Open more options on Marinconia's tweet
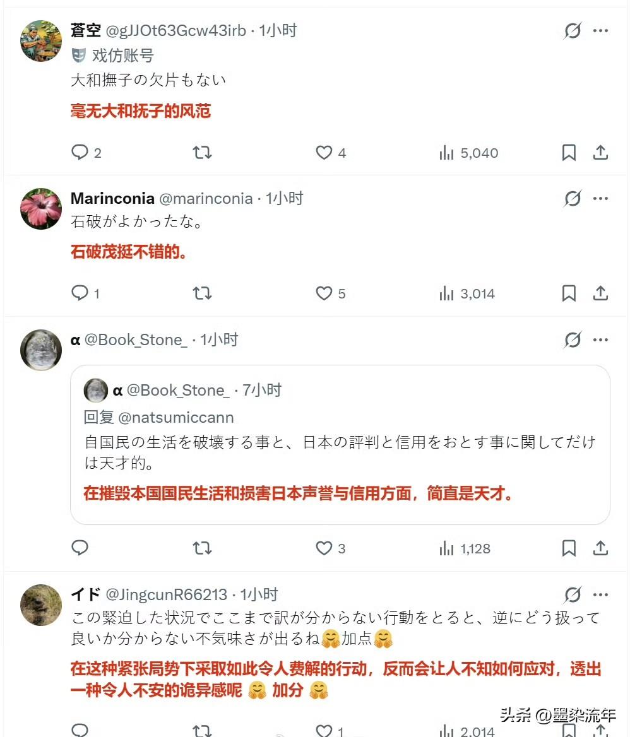The height and width of the screenshot is (737, 630). (600, 198)
